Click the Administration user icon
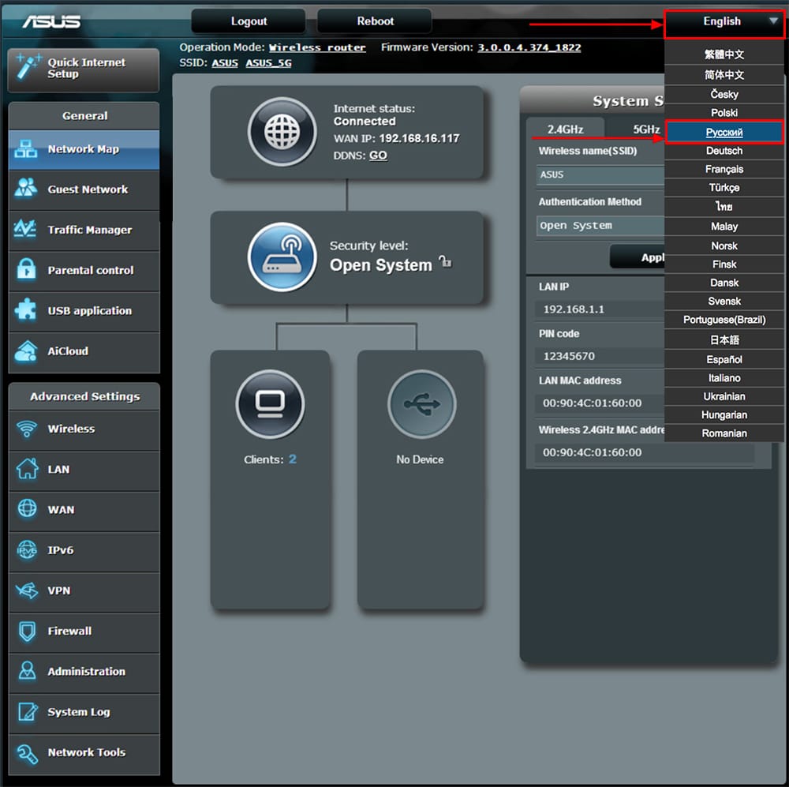This screenshot has width=789, height=787. (x=27, y=671)
